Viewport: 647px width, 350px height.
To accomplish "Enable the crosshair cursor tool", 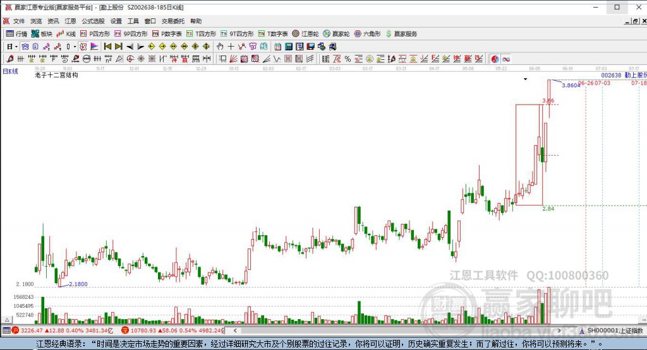I will pos(231,47).
